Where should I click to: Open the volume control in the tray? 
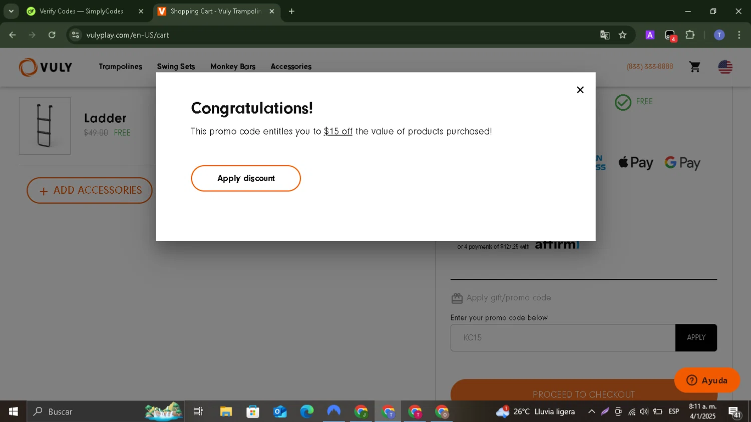[644, 411]
